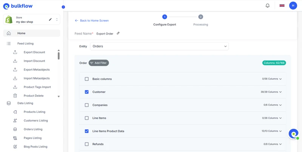Expand Line Items 0/36 Columns chevron

280,118
